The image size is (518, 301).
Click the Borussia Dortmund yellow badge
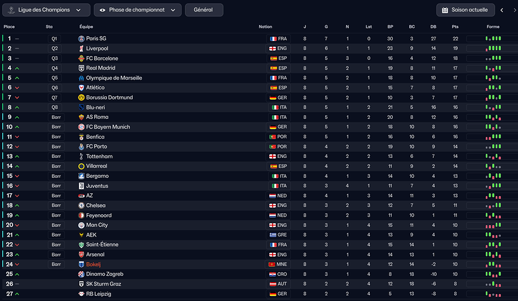coord(81,97)
